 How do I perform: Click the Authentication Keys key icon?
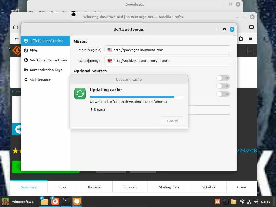(x=26, y=70)
